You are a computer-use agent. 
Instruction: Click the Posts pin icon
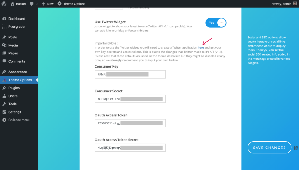4,37
